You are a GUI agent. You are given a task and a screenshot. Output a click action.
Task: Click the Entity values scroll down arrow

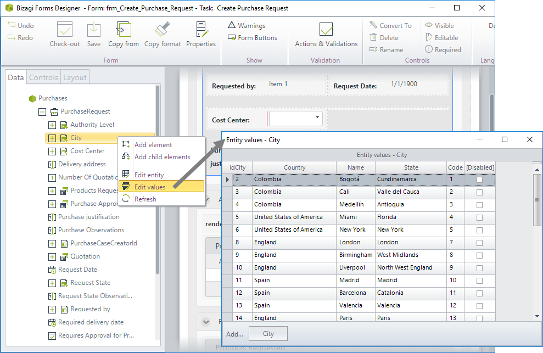click(537, 316)
